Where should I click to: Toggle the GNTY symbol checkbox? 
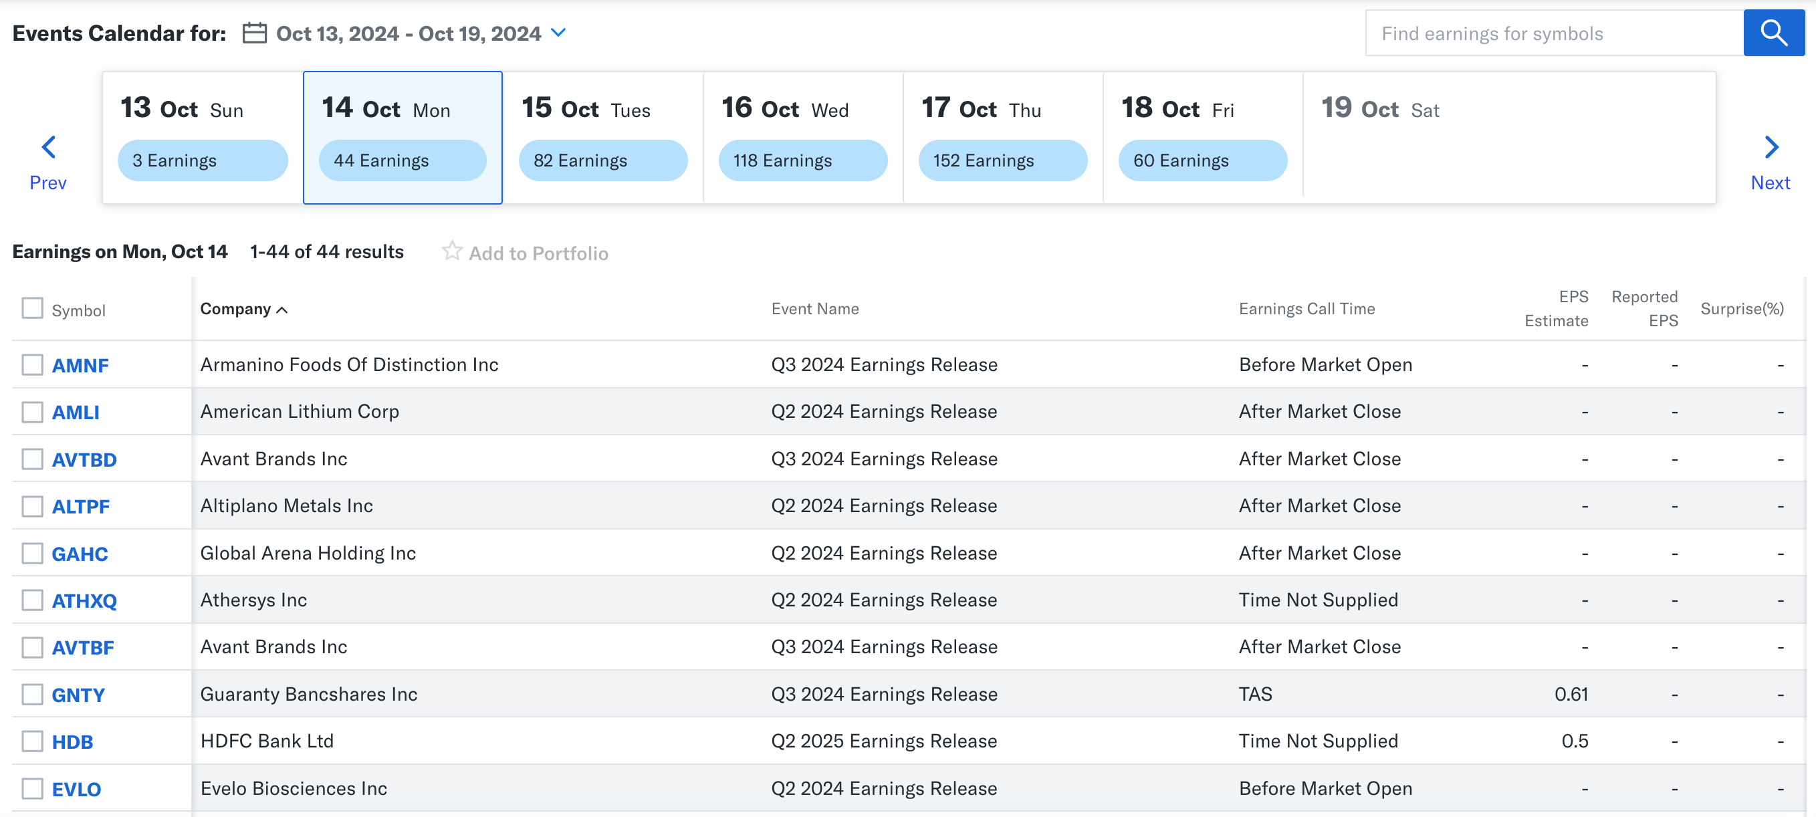pos(31,693)
